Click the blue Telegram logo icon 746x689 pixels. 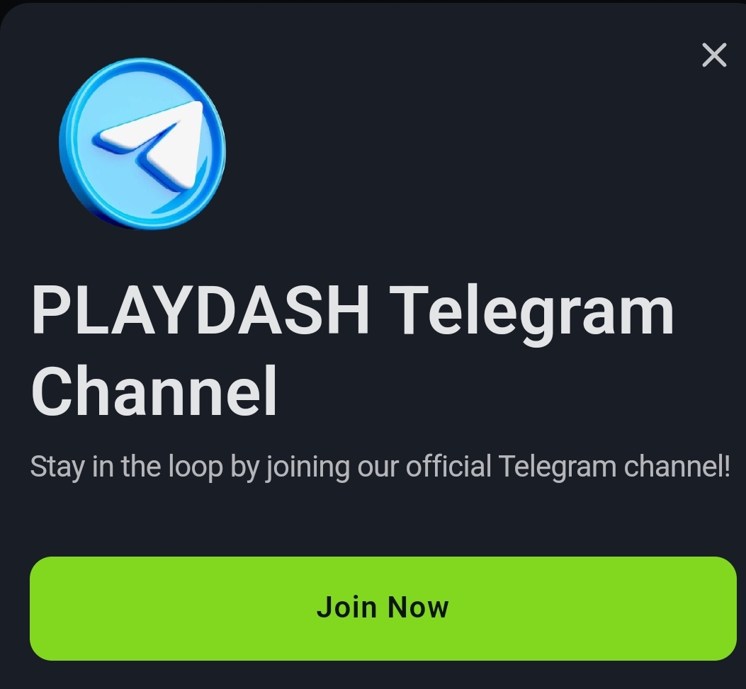coord(142,144)
